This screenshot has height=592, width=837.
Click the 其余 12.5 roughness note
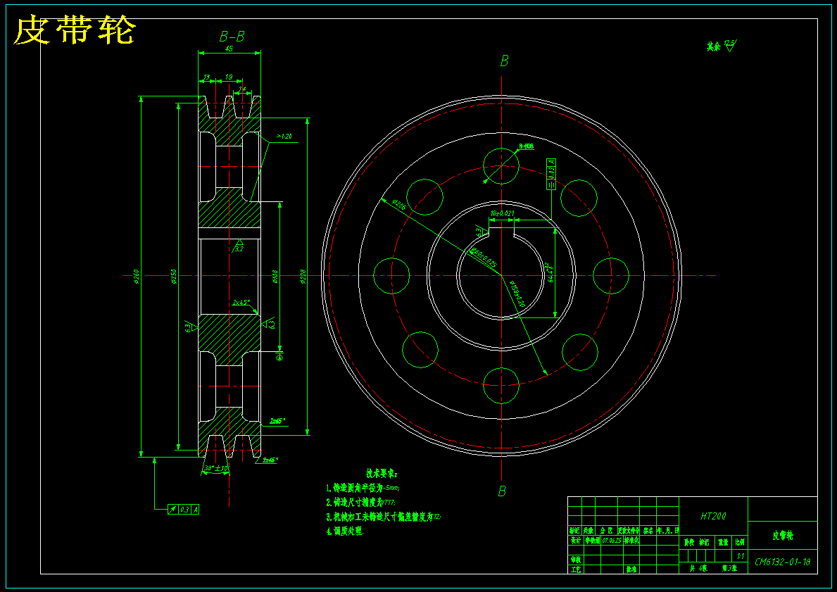721,46
